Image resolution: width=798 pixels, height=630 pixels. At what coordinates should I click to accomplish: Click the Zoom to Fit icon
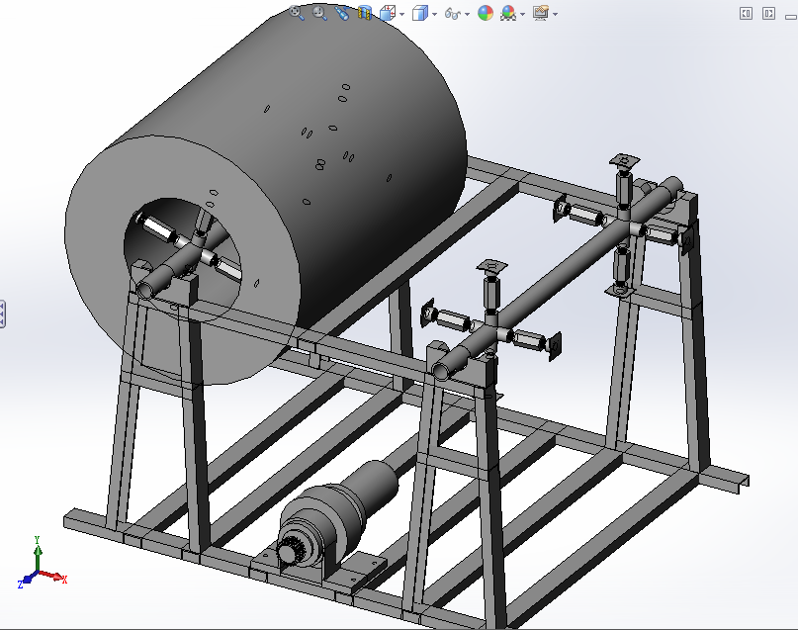(x=297, y=13)
